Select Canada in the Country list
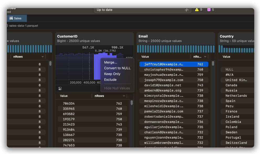Screen dimensions: 260x154 237,85
